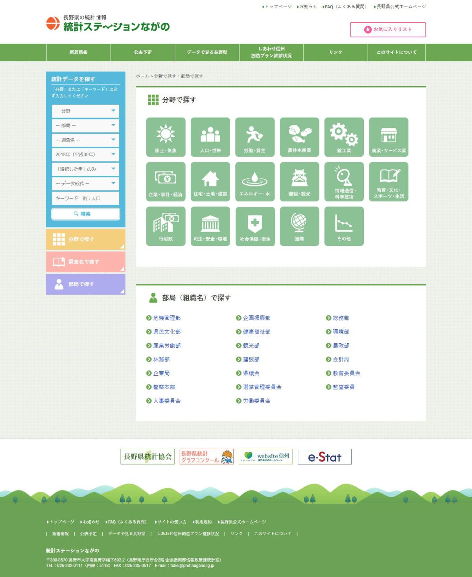Open the 部局 dropdown selector

[85, 125]
